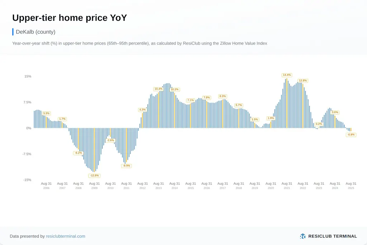Click the chart title Upper-tier home price YoY
This screenshot has height=245, width=367.
click(x=70, y=18)
